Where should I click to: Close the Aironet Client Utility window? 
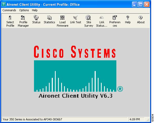point(147,4)
